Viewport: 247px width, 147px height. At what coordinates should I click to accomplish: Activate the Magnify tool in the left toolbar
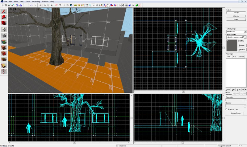click(x=4, y=17)
